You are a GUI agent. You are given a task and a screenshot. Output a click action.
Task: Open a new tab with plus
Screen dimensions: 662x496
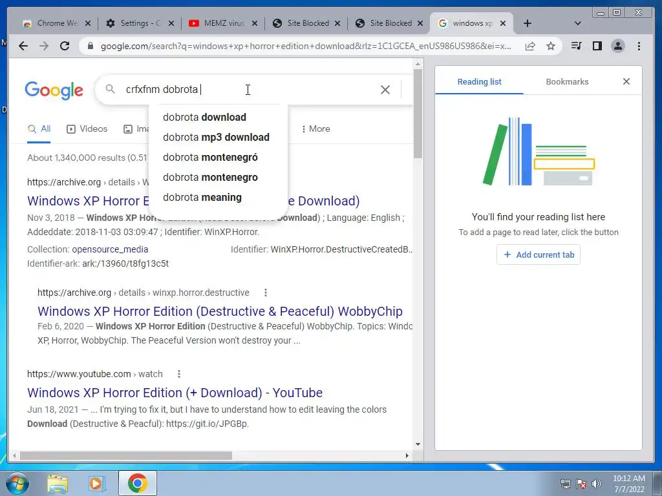[528, 23]
